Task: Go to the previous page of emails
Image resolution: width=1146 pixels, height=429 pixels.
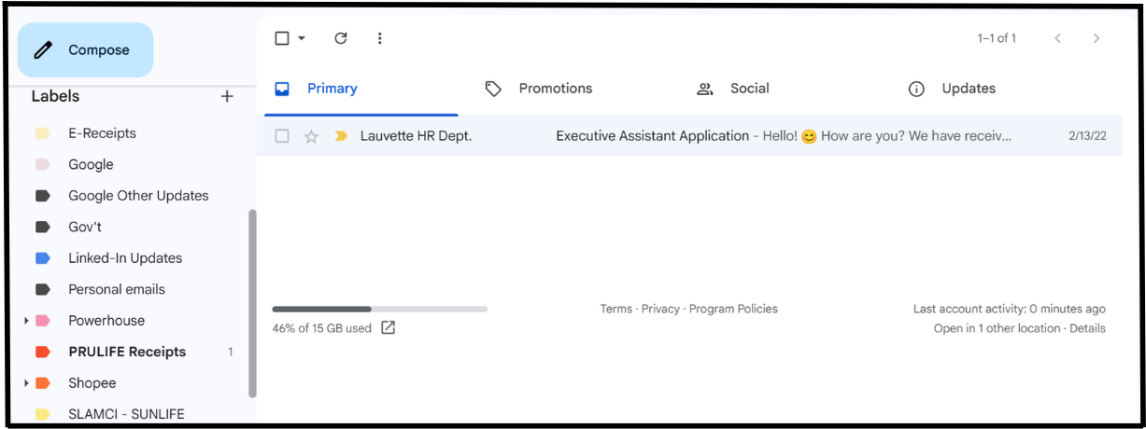Action: click(x=1057, y=38)
